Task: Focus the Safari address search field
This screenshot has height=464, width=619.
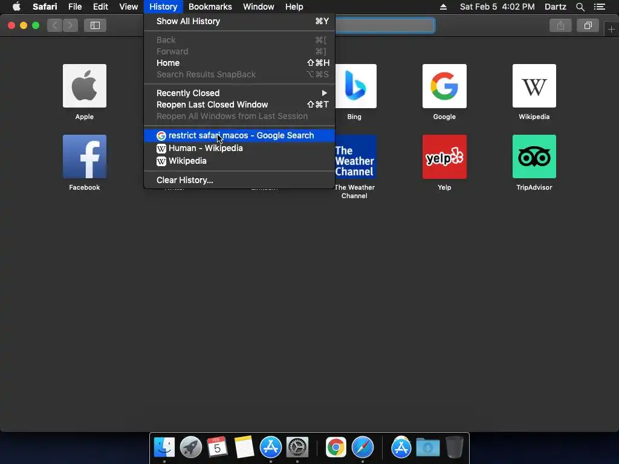Action: (x=385, y=25)
